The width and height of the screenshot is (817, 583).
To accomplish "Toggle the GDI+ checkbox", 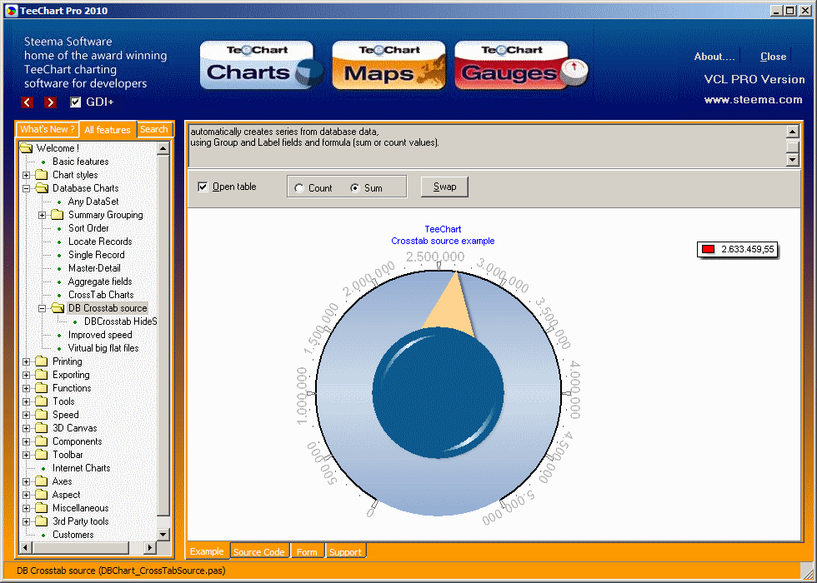I will click(x=76, y=102).
